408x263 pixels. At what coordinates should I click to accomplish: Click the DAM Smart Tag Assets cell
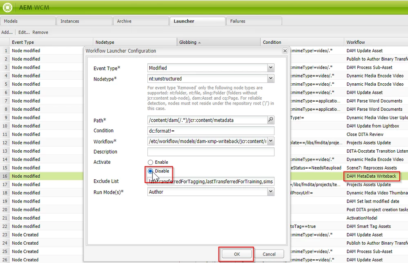point(368,226)
